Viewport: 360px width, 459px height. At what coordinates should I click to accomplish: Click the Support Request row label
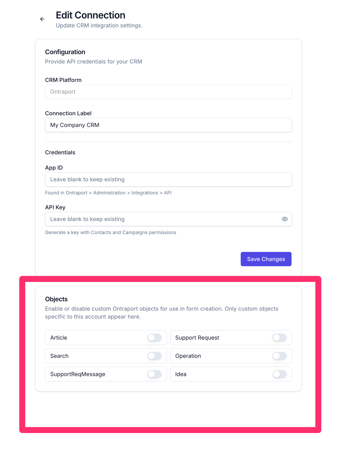(x=197, y=338)
